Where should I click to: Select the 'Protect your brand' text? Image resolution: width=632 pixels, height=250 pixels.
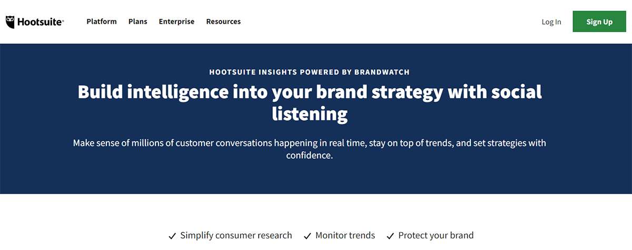coord(436,235)
